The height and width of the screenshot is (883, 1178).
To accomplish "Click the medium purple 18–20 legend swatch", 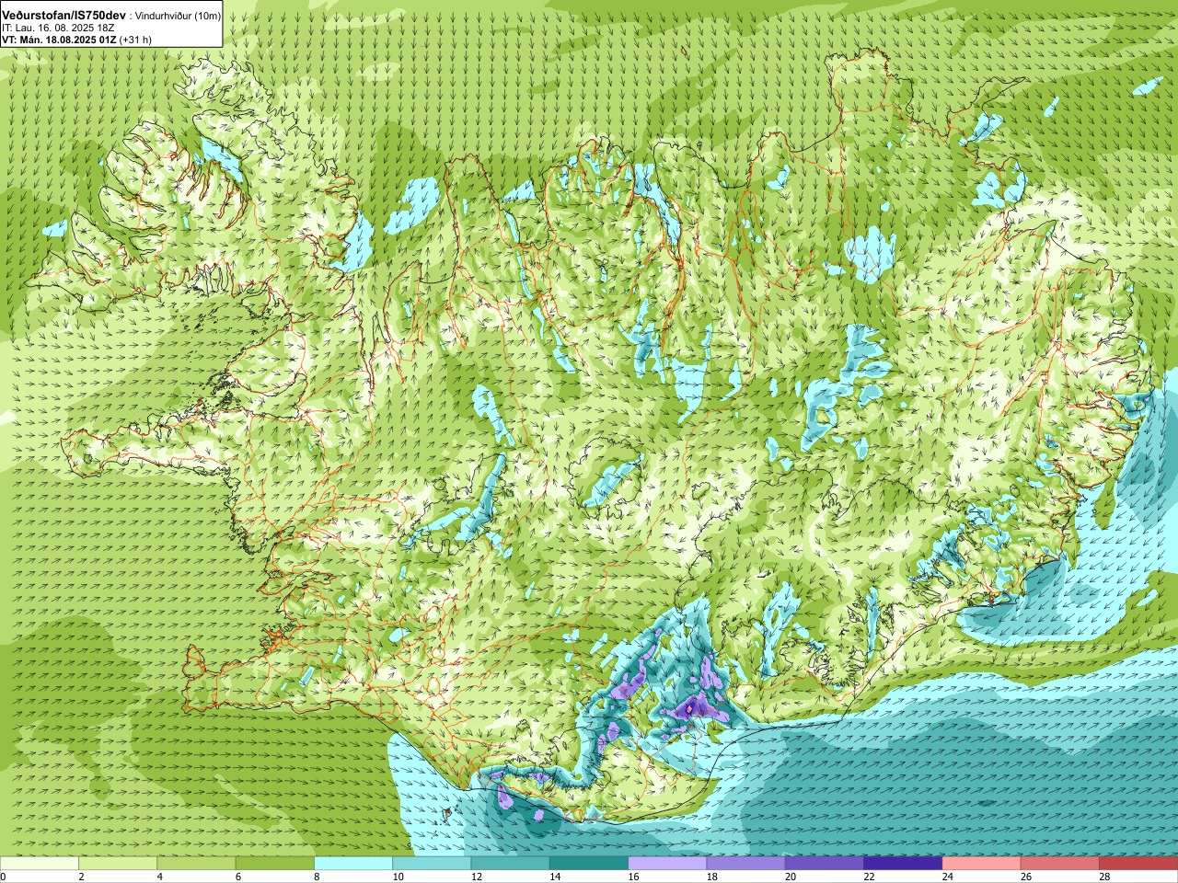I will 746,864.
